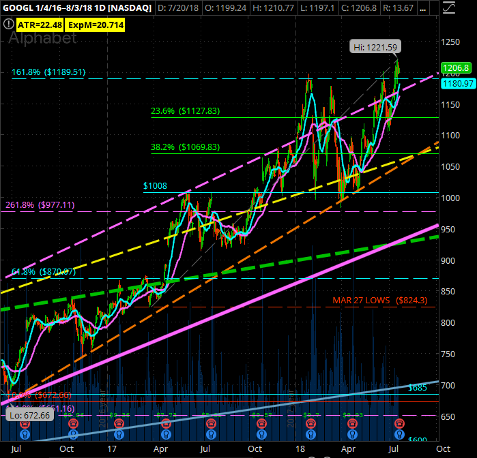
Task: Click the Hi: 1221.59 price bubble
Action: click(375, 47)
